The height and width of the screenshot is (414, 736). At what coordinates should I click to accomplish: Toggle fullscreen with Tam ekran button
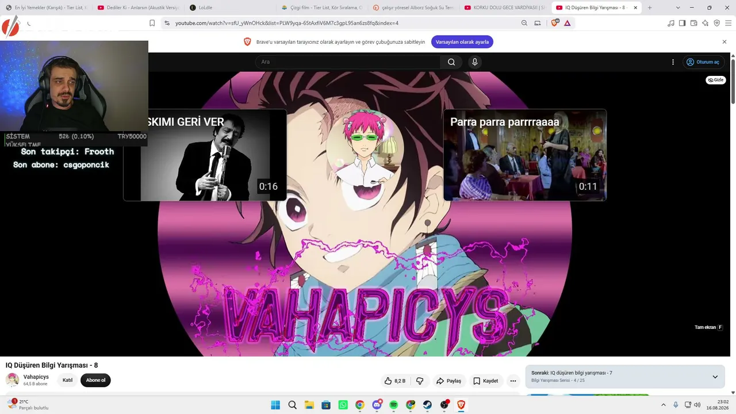click(x=708, y=327)
